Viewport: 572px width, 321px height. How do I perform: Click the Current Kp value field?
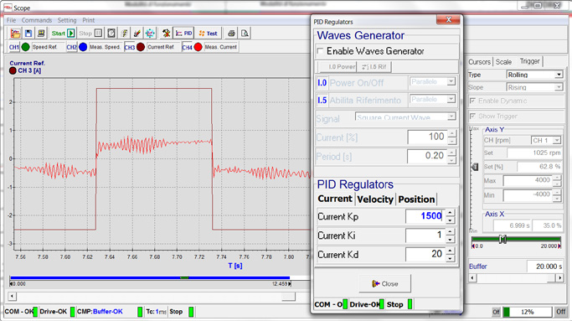point(425,216)
